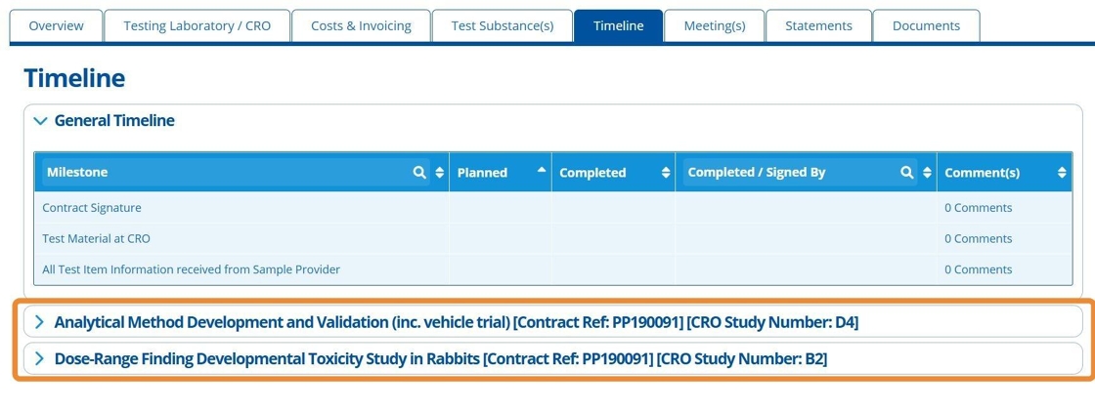
Task: Click the sort arrows on the Comment(s) column
Action: pos(1062,173)
